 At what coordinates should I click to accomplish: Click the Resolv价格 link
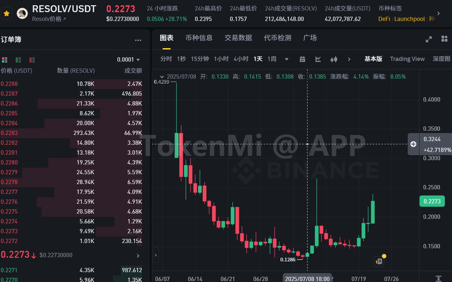(49, 19)
